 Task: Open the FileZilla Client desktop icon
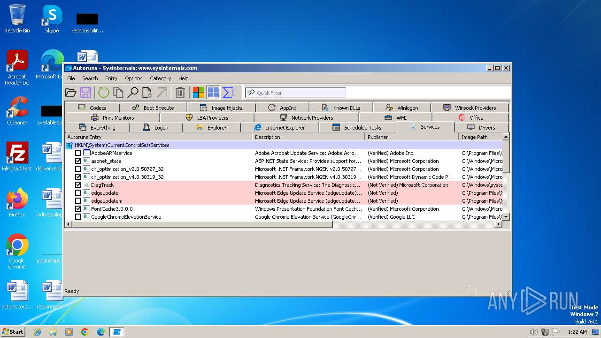click(x=17, y=157)
